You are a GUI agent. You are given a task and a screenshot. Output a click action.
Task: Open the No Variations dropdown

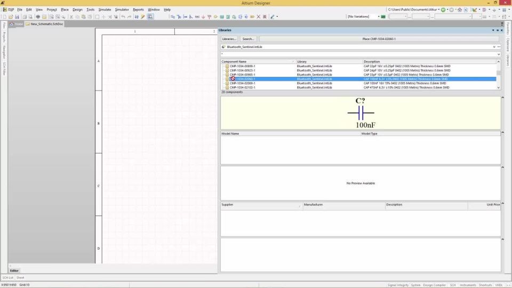click(379, 17)
